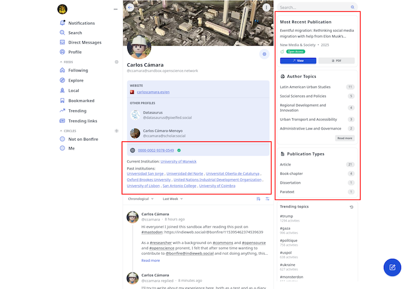Collapse the Feeds section in sidebar
Viewport: 414px width, 289px height.
(62, 61)
